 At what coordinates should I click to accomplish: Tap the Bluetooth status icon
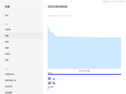(110, 2)
